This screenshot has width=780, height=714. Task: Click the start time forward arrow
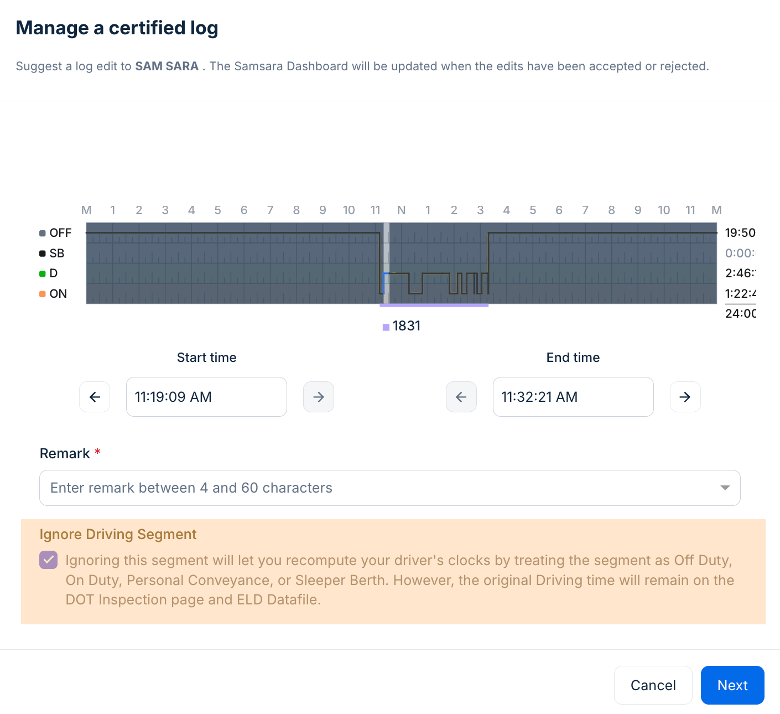coord(319,397)
